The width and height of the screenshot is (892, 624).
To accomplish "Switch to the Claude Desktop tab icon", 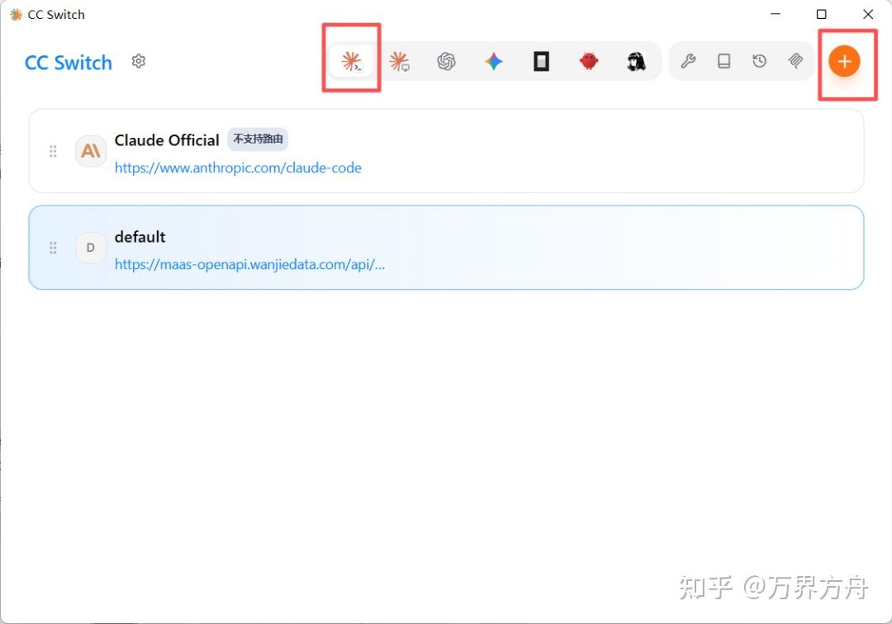I will tap(399, 61).
